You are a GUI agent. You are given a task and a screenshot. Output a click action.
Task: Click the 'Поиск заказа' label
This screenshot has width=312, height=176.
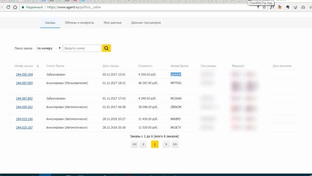(23, 48)
